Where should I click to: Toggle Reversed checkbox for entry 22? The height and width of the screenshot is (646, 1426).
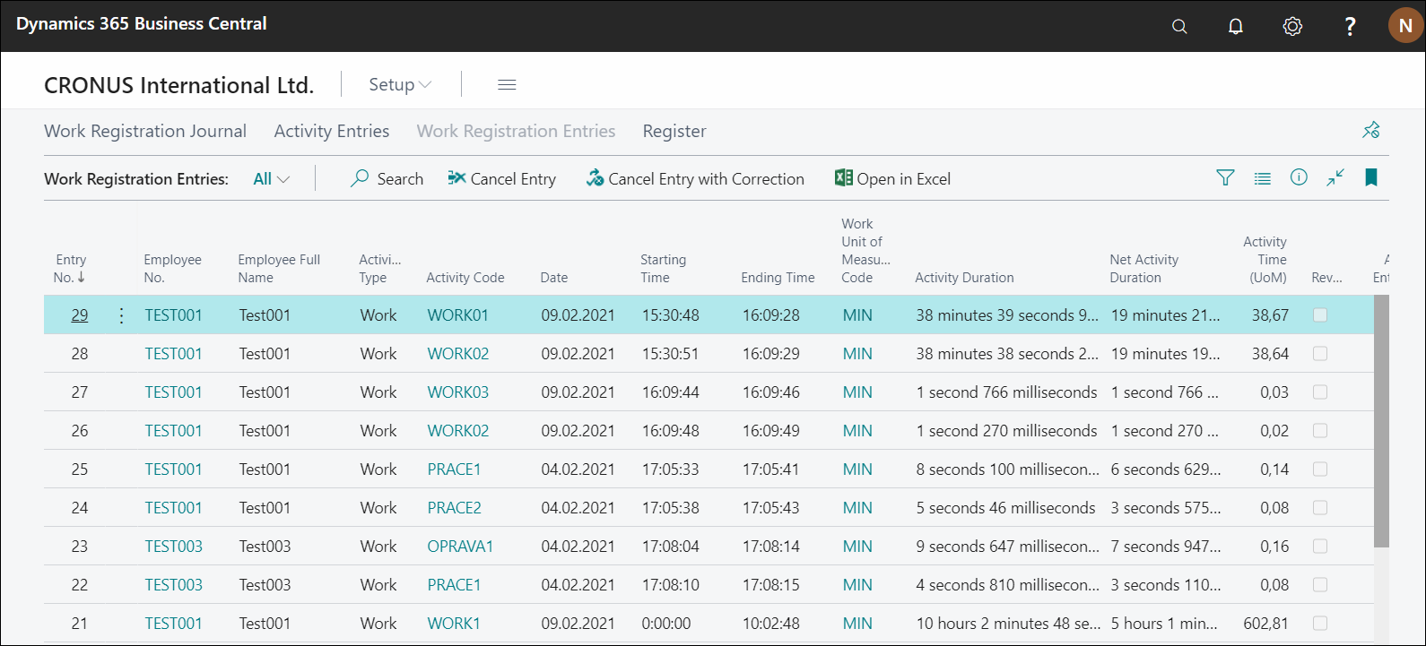(x=1320, y=585)
